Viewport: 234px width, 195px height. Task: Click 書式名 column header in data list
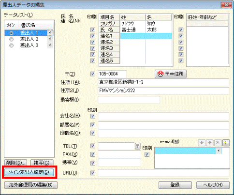[36, 25]
